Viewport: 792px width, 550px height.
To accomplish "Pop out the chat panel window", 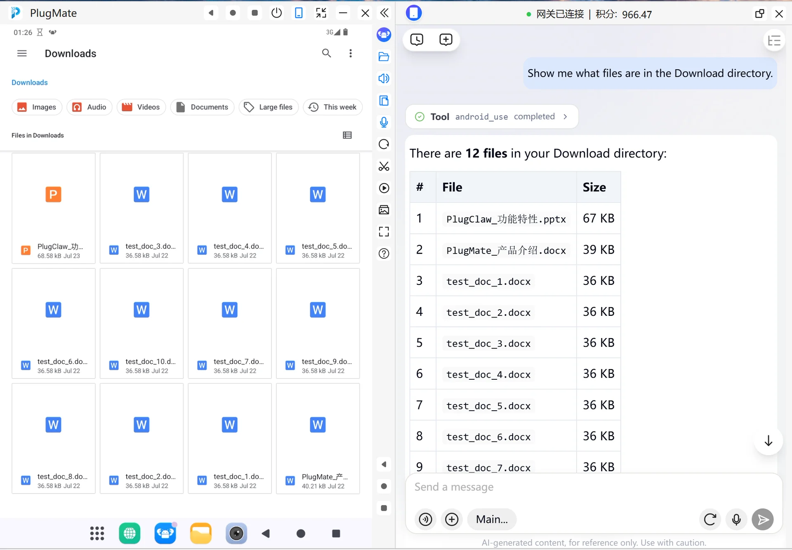I will tap(759, 14).
